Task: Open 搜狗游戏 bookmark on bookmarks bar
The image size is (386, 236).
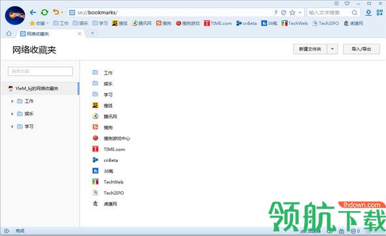Action: click(x=188, y=23)
